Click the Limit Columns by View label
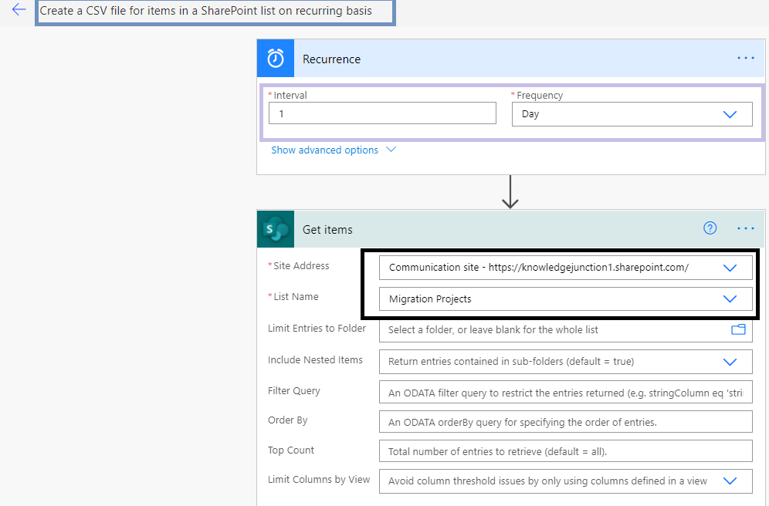The height and width of the screenshot is (506, 769). 319,480
